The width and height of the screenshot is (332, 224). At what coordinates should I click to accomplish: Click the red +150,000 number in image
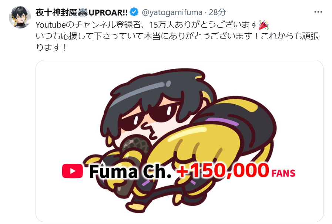coord(222,170)
